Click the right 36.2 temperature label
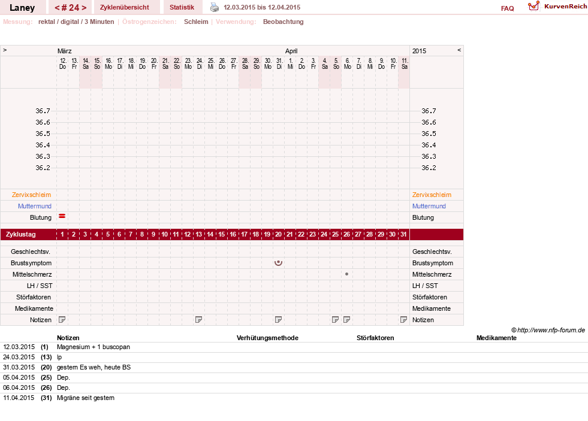588x421 pixels. point(429,168)
